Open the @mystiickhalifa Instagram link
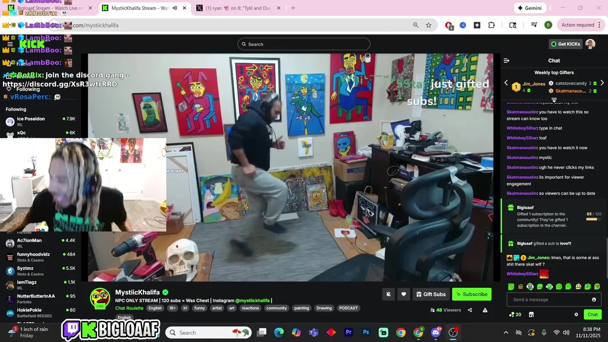Image resolution: width=608 pixels, height=342 pixels. coord(252,301)
